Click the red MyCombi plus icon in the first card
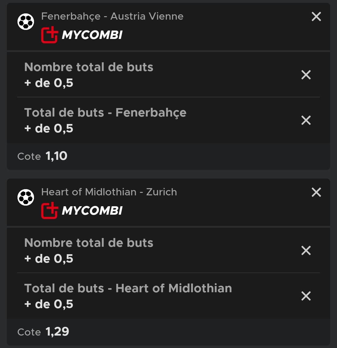This screenshot has height=348, width=337. (x=50, y=35)
